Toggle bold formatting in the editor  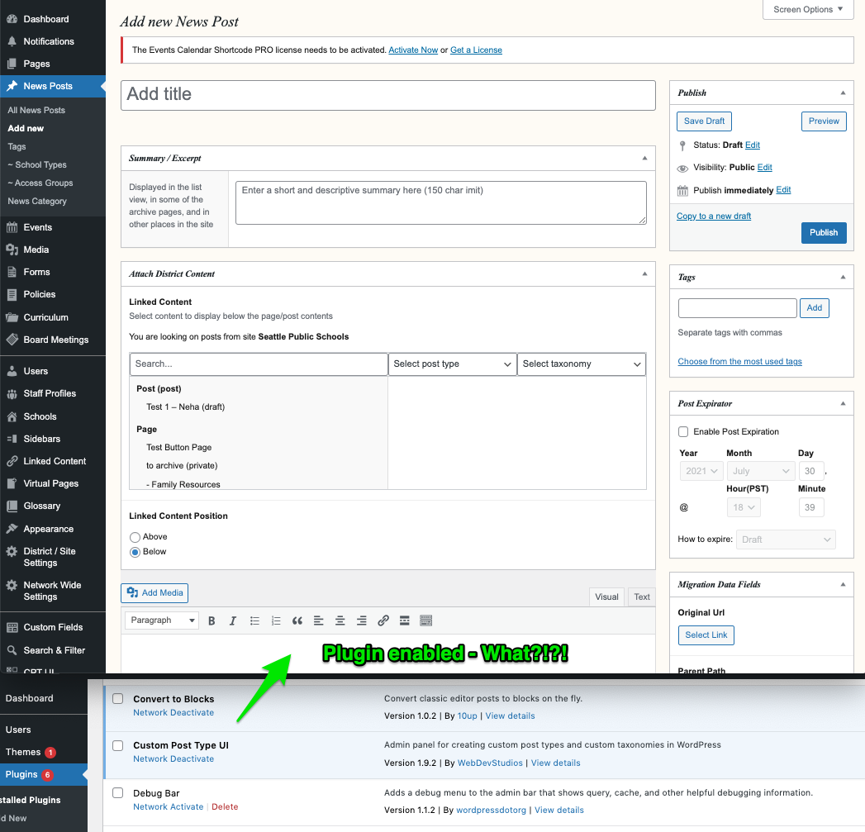[x=212, y=620]
